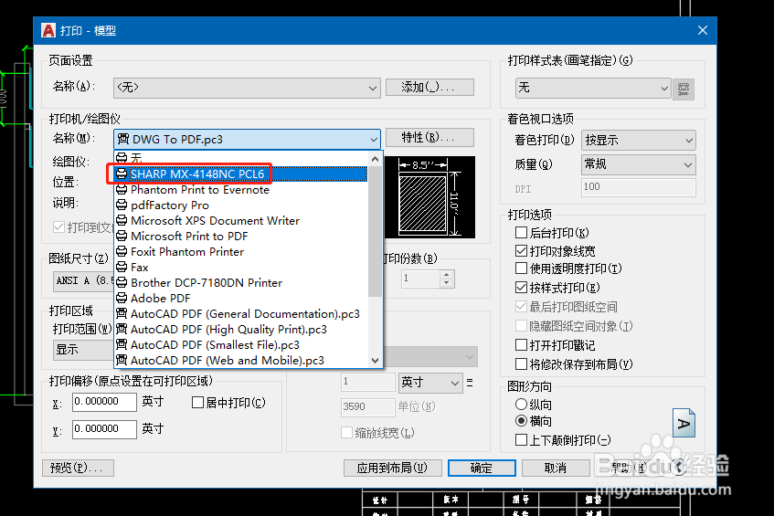The image size is (774, 516).
Task: Open the 着色打印 dropdown showing 按显示
Action: 639,140
